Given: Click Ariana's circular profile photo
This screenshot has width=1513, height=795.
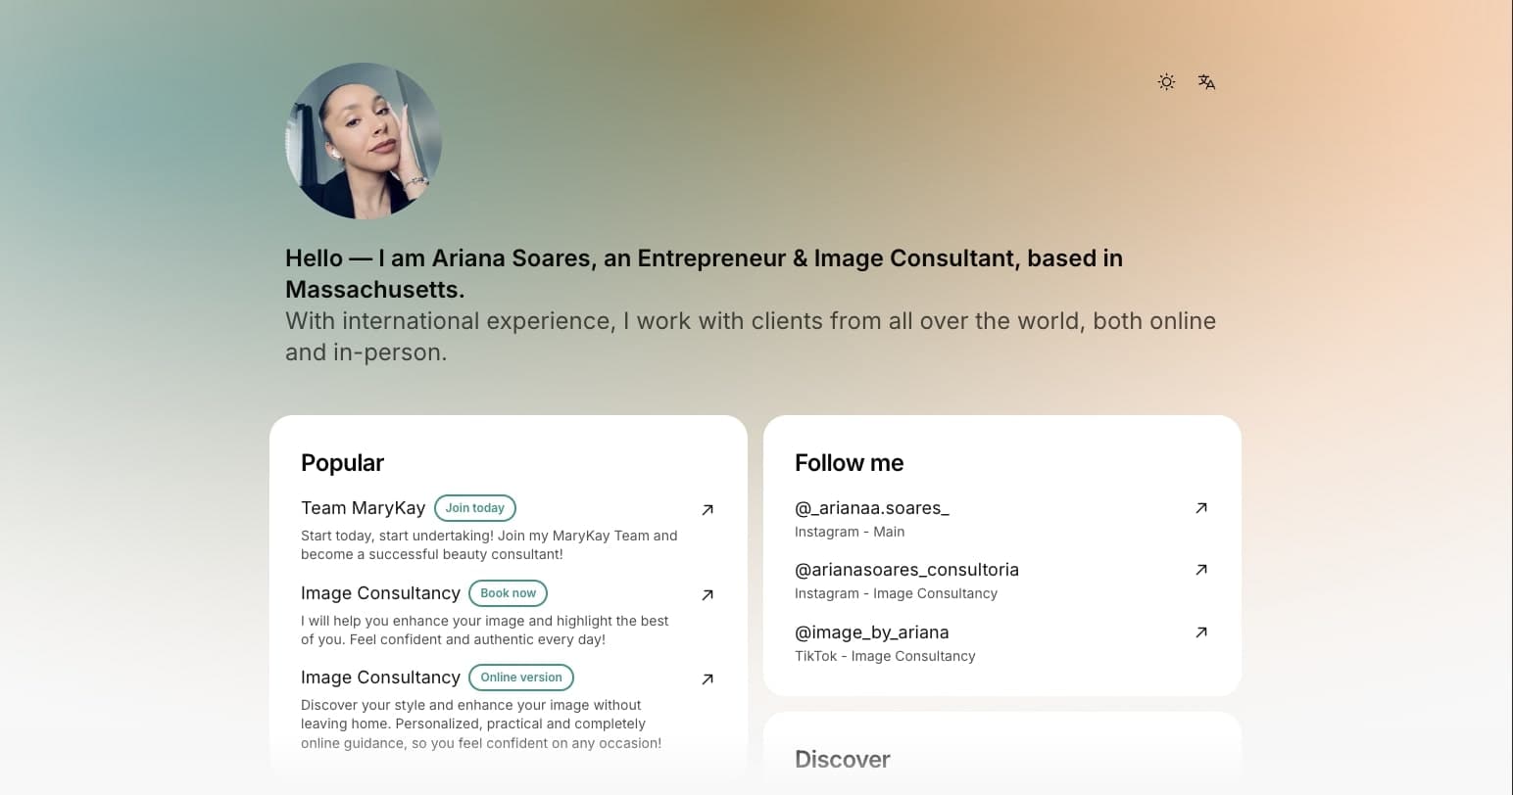Looking at the screenshot, I should (x=364, y=140).
